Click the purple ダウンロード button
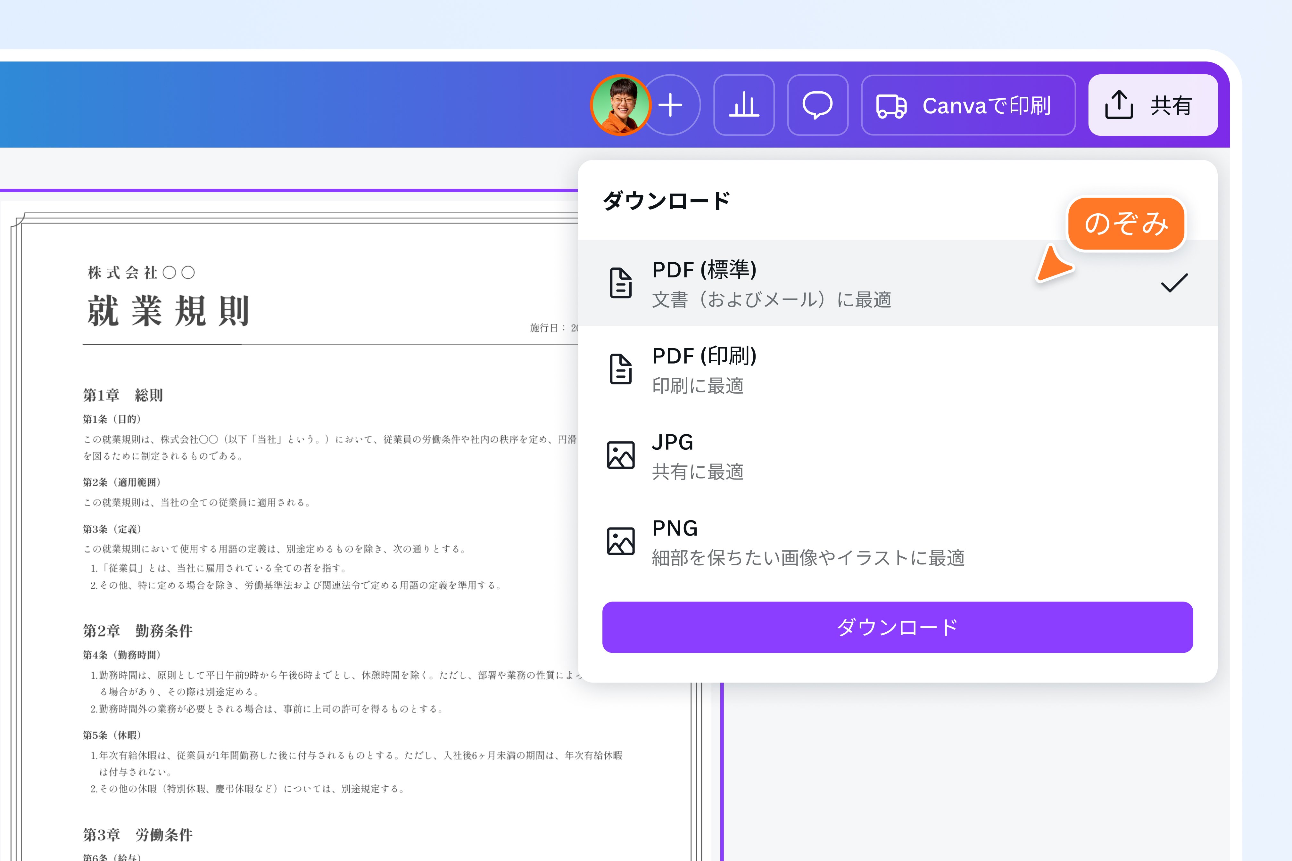Screen dimensions: 1292x861 pos(898,627)
